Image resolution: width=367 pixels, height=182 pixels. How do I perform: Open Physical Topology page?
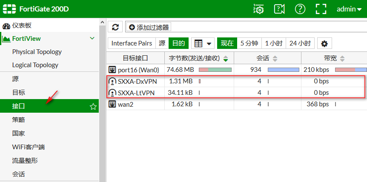(37, 51)
